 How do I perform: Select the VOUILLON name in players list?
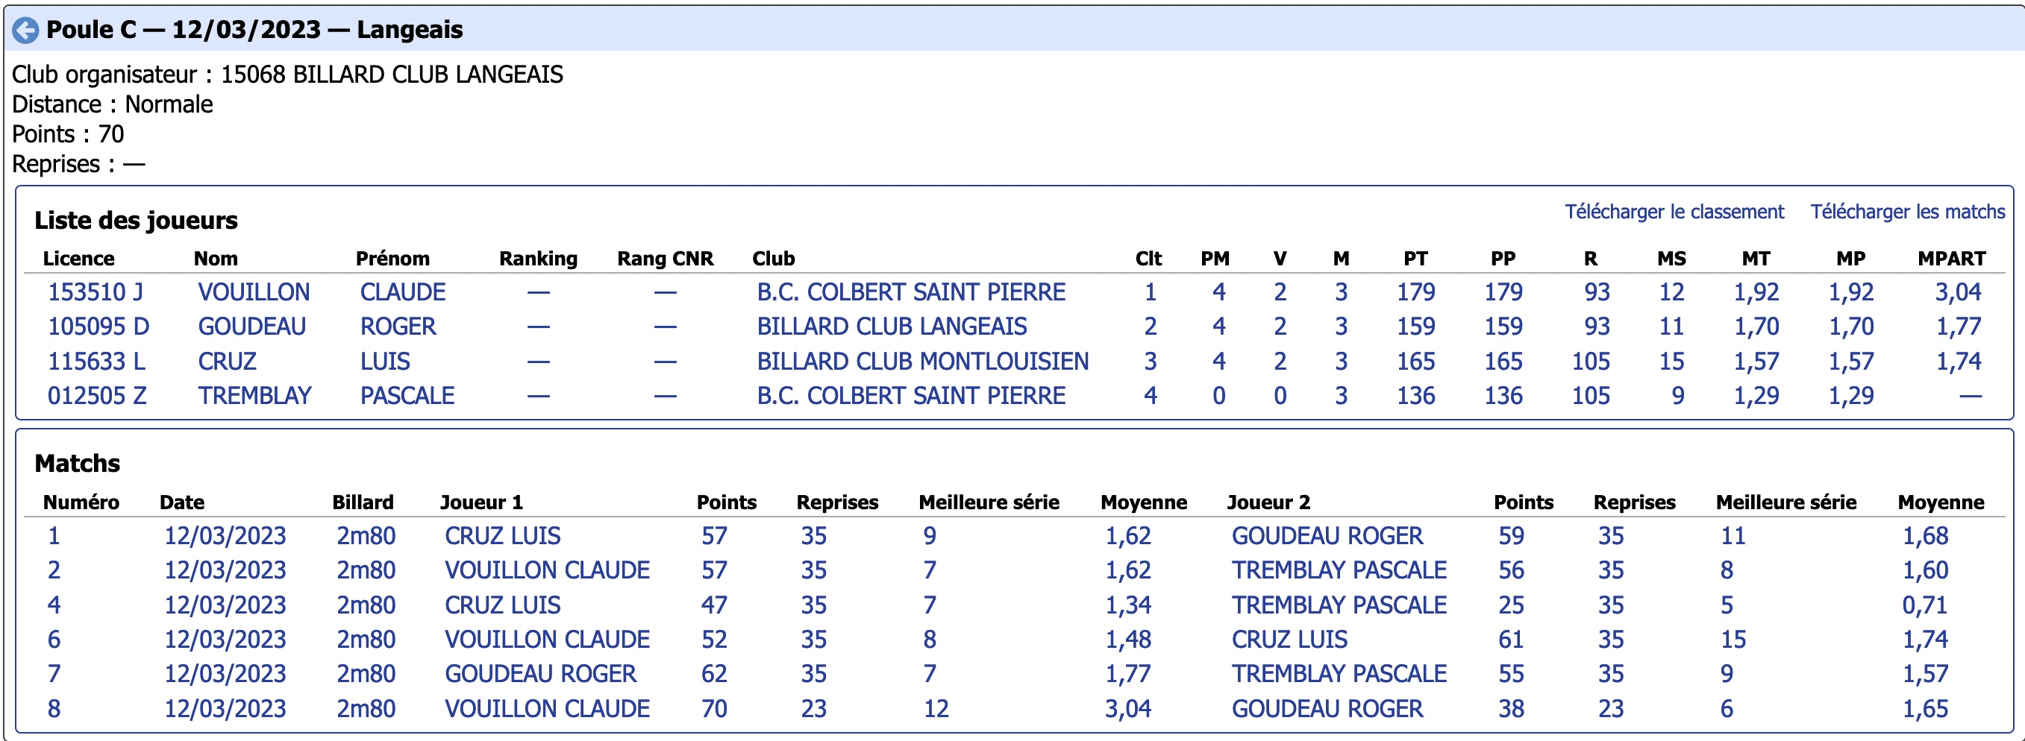coord(253,292)
